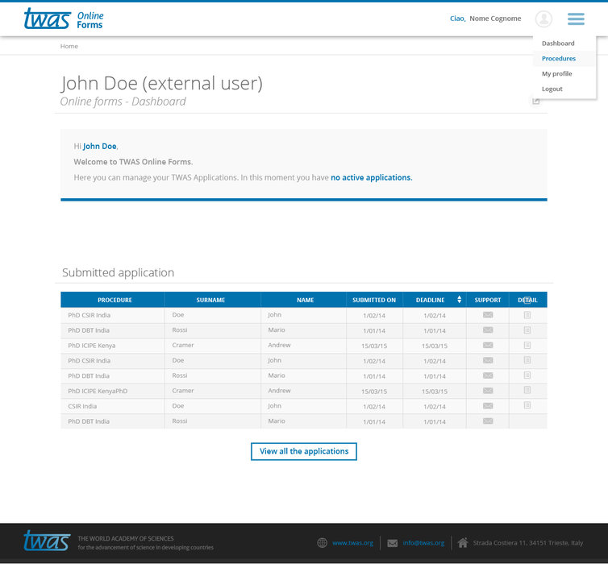This screenshot has width=608, height=564.
Task: Click the Home breadcrumb
Action: (x=69, y=46)
